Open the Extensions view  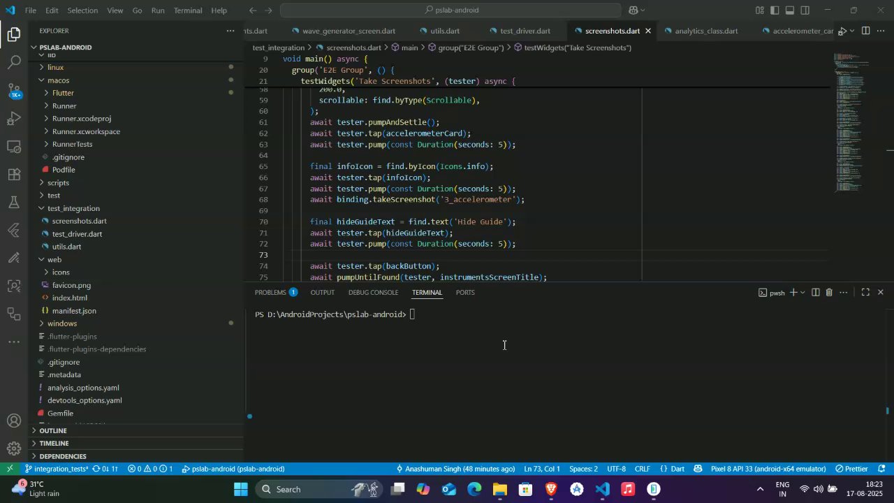tap(14, 175)
